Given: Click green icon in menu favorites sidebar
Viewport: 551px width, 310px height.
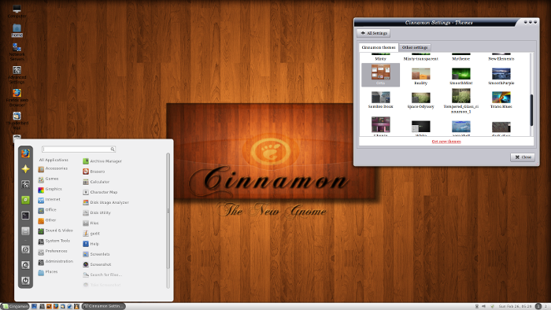Looking at the screenshot, I should 25,200.
